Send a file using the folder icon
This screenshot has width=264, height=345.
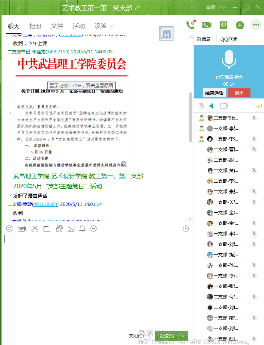click(47, 229)
